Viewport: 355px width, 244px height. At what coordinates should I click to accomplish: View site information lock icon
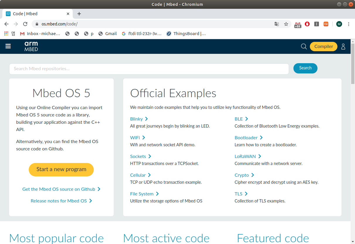coord(37,24)
